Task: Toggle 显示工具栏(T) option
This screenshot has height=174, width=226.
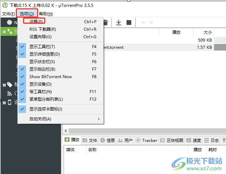Action: 60,47
